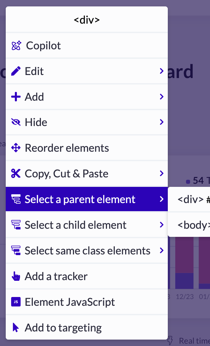This screenshot has height=346, width=210.
Task: Click the Edit pencil icon
Action: coord(16,71)
